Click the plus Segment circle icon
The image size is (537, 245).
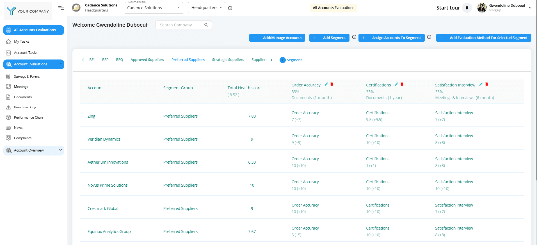tap(282, 60)
